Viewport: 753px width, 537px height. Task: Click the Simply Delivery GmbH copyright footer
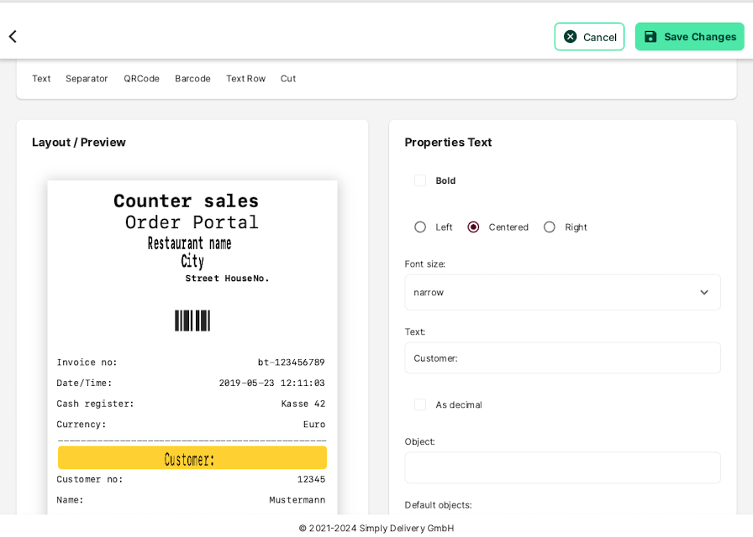tap(376, 529)
